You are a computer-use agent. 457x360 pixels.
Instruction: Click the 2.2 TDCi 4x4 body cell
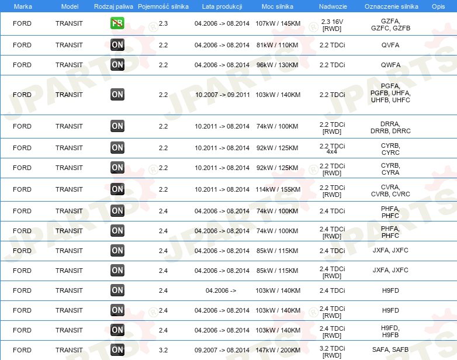point(332,148)
